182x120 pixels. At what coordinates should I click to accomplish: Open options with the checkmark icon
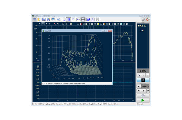click(x=58, y=19)
